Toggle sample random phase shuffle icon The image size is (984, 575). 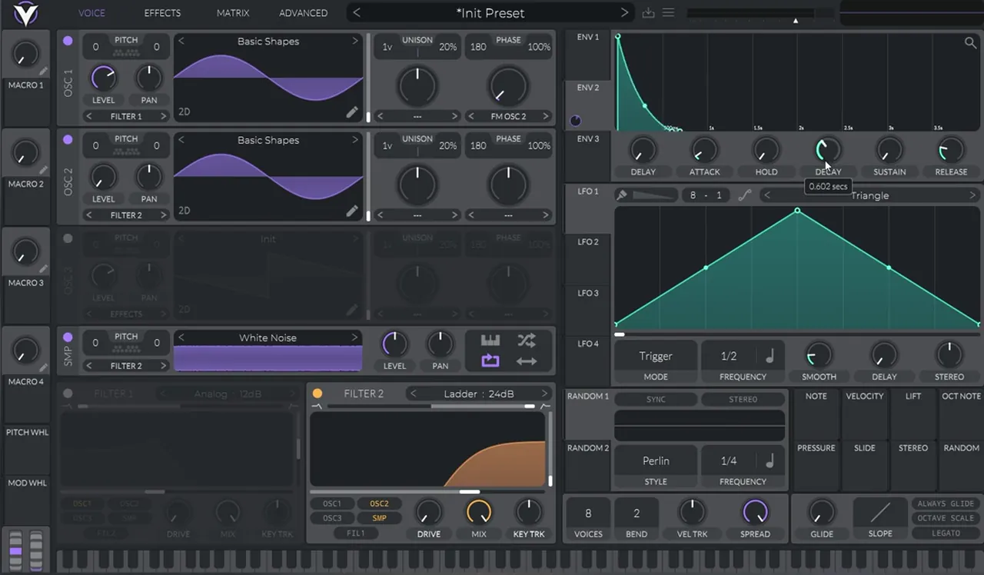tap(527, 341)
